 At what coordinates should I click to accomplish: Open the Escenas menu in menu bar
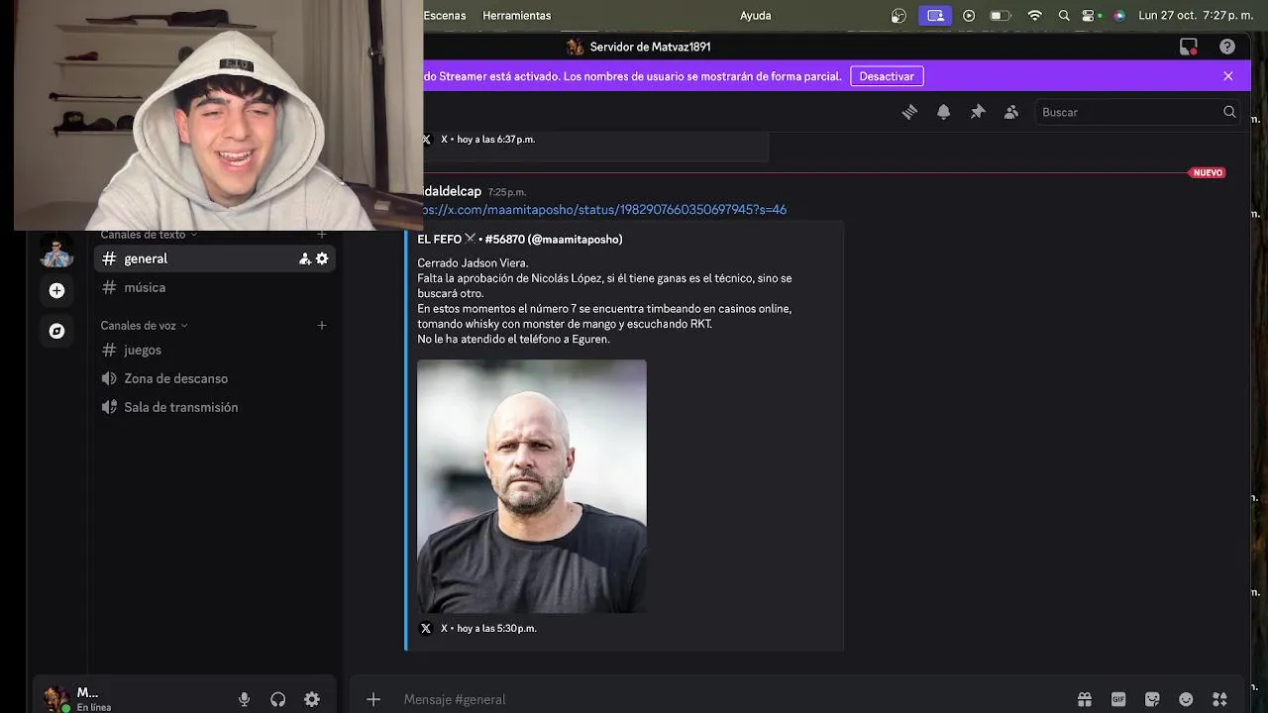pos(445,15)
